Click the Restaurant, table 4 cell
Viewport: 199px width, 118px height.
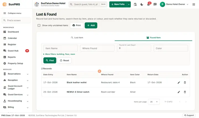tap(110, 83)
